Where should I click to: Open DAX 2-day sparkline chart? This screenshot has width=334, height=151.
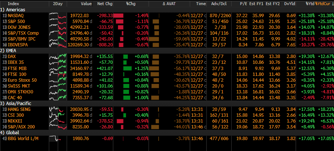tap(58, 57)
